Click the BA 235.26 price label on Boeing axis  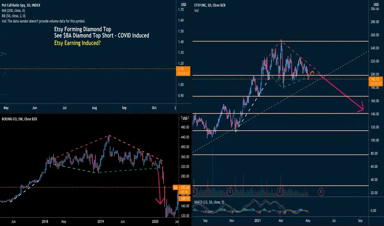(x=181, y=187)
